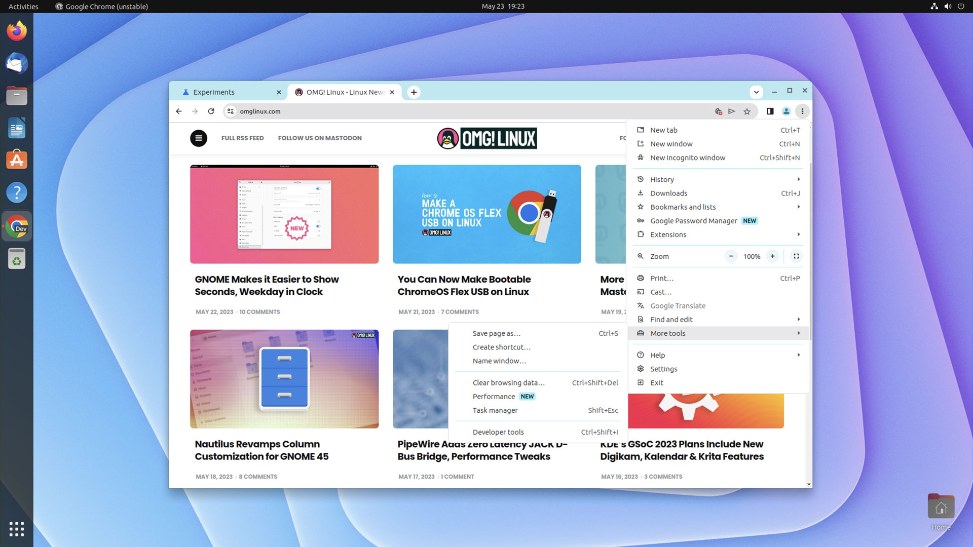Viewport: 973px width, 547px height.
Task: Select Exit from the menu
Action: click(718, 383)
